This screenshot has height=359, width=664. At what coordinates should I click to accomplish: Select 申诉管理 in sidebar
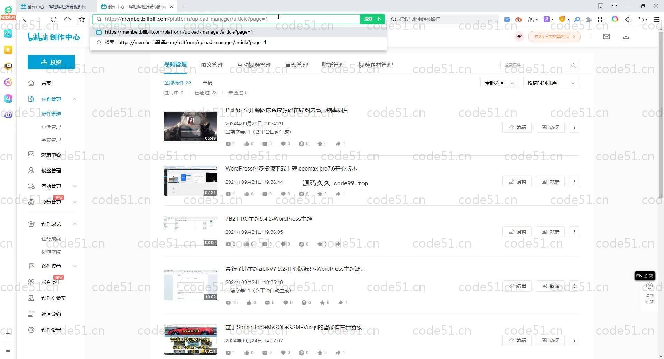[51, 127]
